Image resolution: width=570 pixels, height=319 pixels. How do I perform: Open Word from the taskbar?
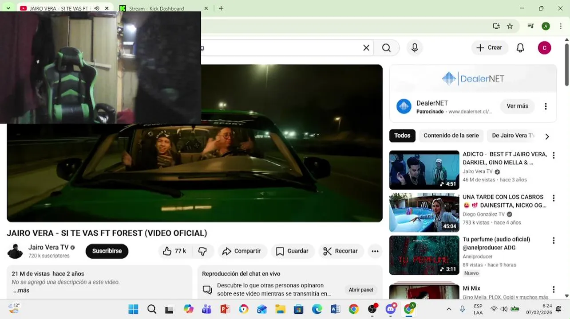tap(335, 309)
